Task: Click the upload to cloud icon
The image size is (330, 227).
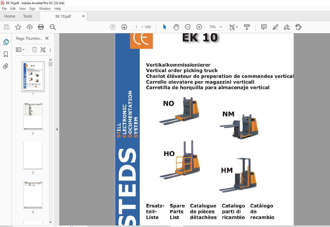Action: (x=30, y=27)
